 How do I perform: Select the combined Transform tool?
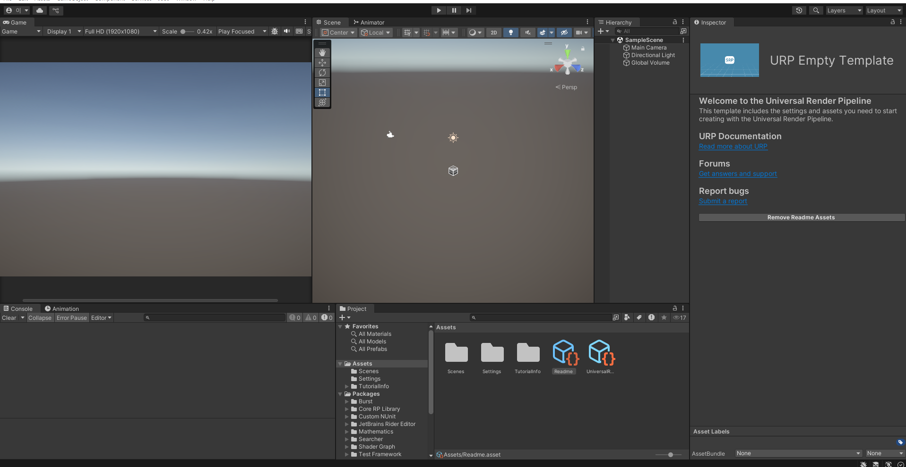[322, 102]
